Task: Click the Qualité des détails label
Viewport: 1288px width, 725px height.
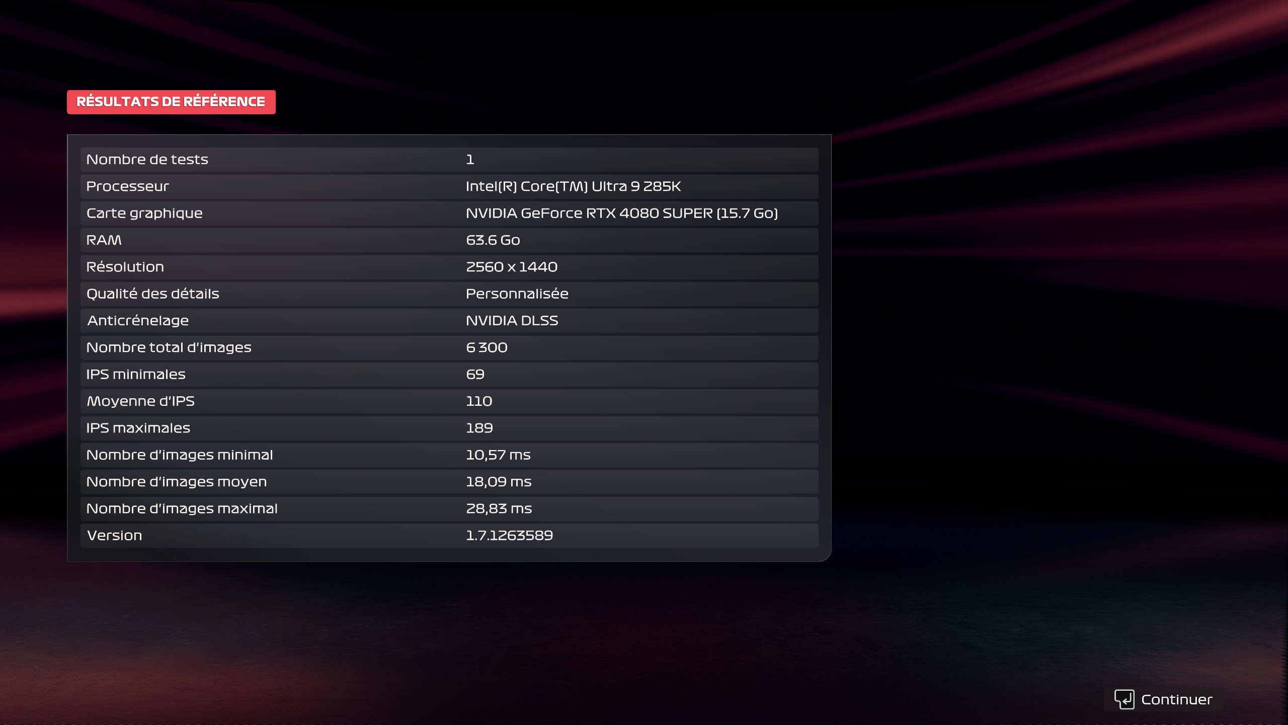Action: (152, 294)
